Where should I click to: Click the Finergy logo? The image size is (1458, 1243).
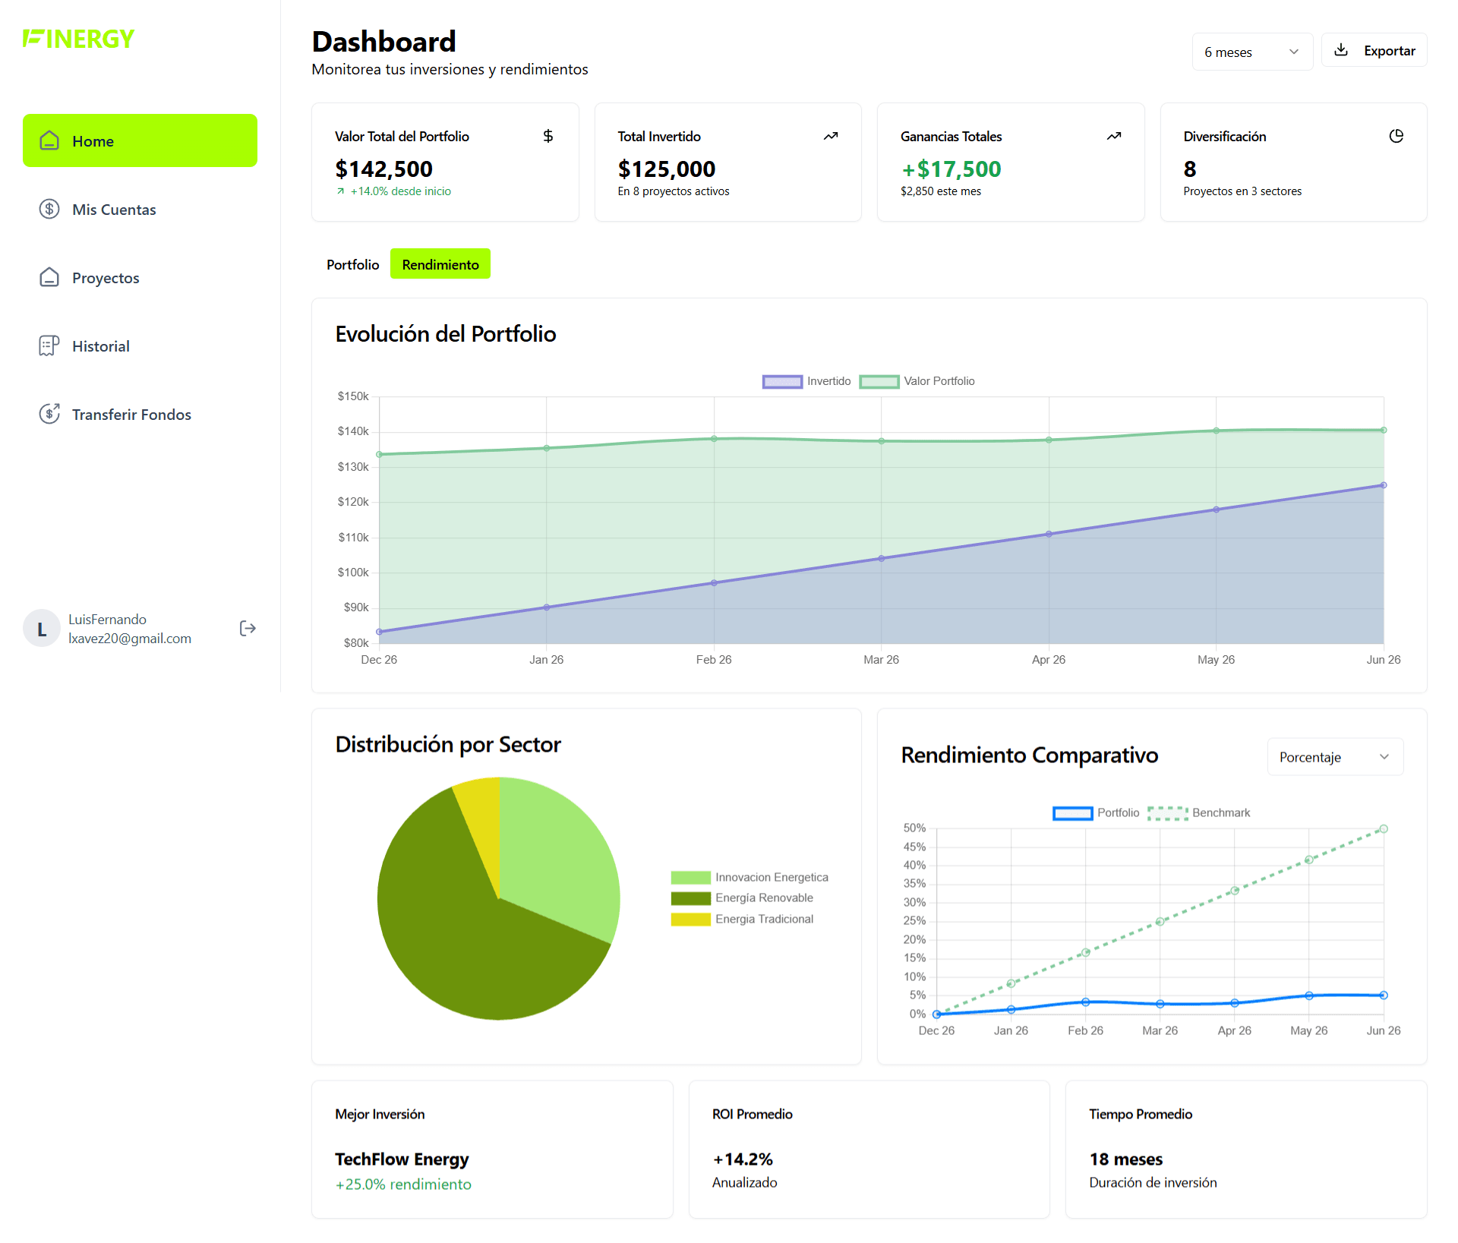79,39
